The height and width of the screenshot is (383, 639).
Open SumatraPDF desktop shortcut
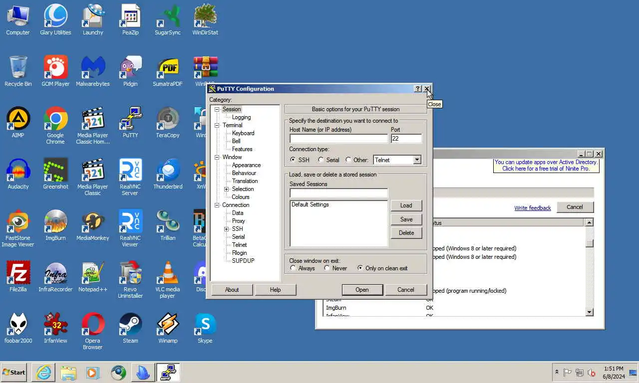[x=168, y=71]
